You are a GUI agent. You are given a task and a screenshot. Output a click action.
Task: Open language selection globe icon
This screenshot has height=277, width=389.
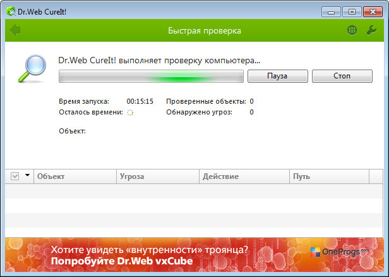point(352,30)
